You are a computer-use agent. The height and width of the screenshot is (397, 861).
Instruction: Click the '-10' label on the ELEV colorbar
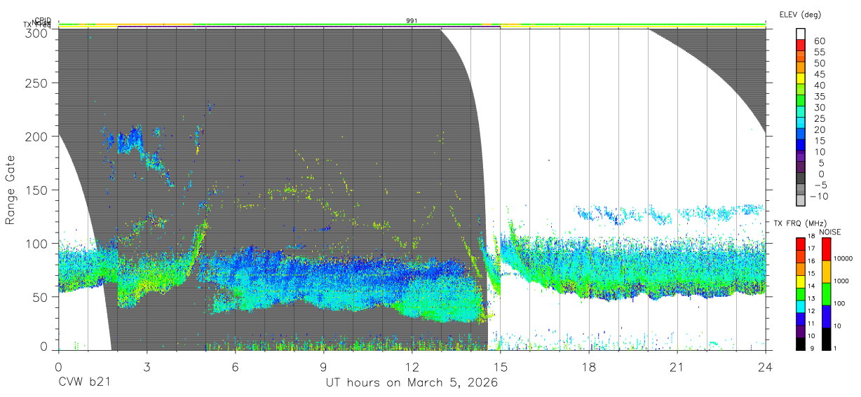point(818,196)
